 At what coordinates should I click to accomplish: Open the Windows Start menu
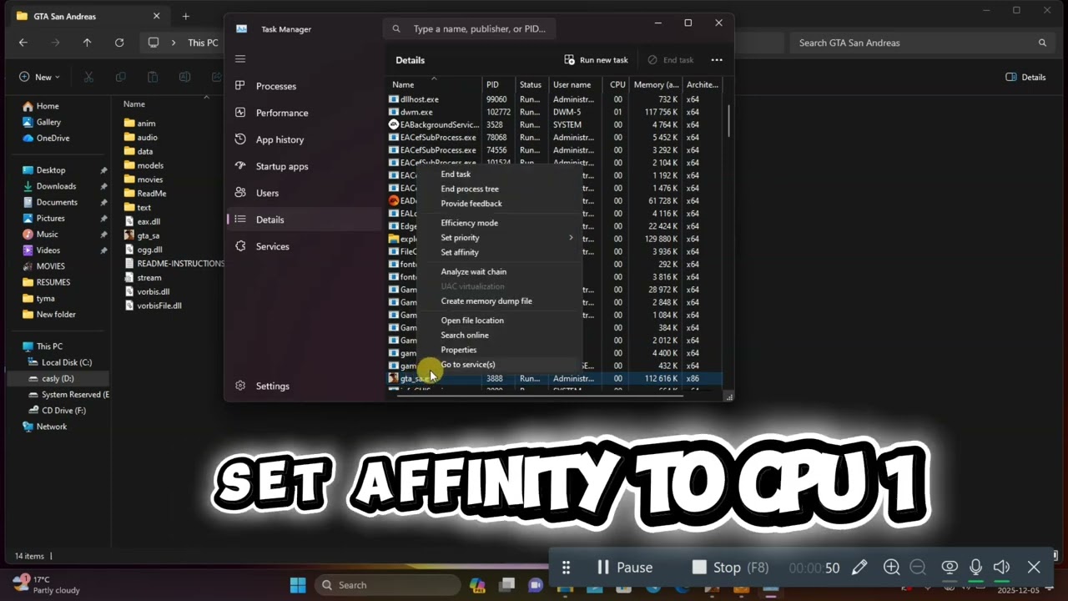[298, 585]
